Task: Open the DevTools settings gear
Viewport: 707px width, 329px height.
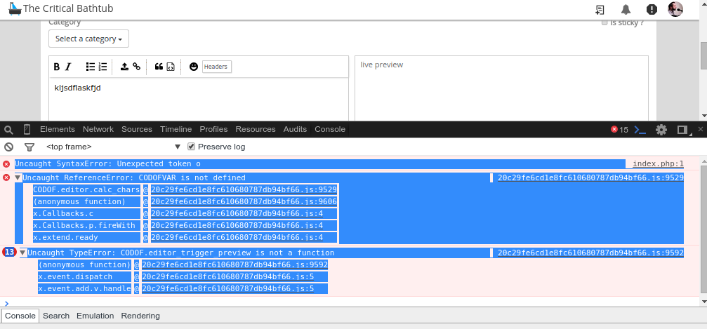Action: (661, 130)
